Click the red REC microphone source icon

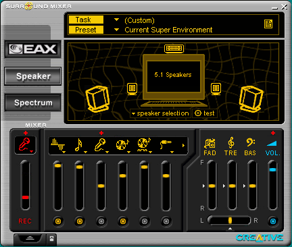[x=25, y=144]
